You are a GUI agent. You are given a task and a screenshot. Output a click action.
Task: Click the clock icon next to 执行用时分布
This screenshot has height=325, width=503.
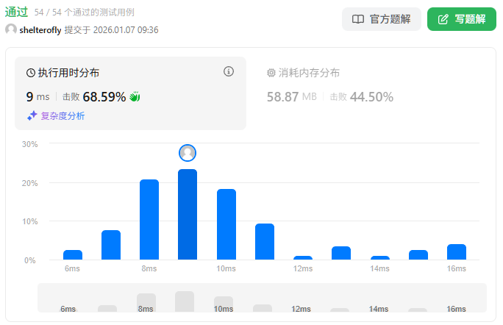[31, 73]
